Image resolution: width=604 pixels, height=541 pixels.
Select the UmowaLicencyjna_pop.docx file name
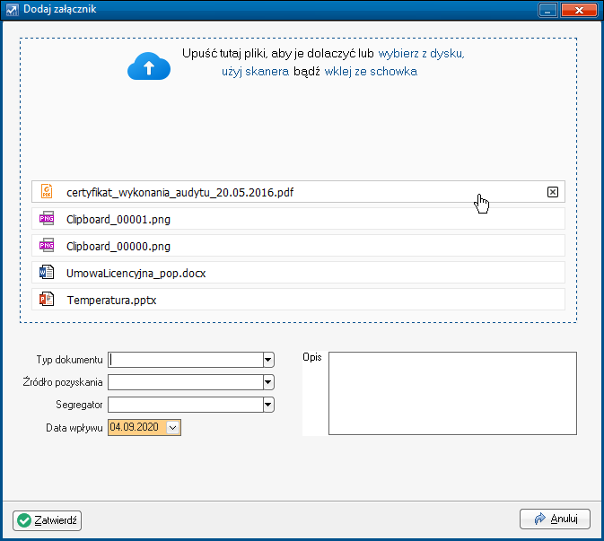[x=136, y=273]
